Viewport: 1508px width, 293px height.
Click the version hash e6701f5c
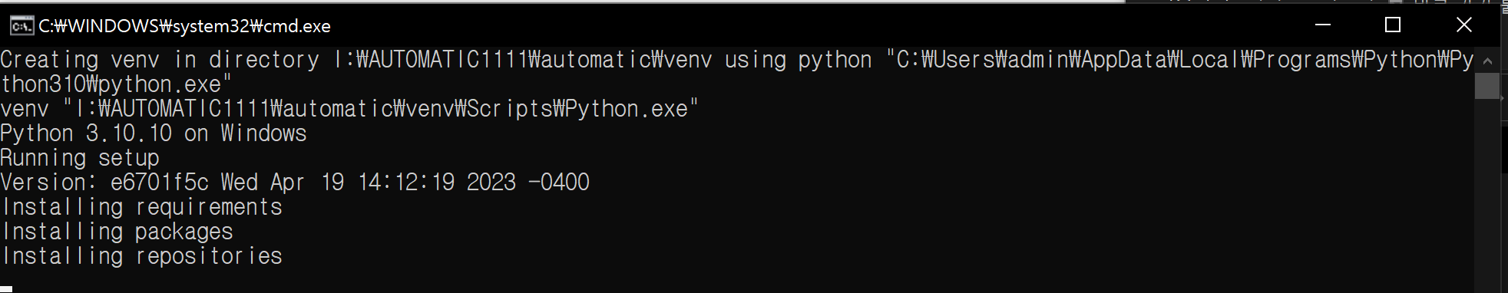coord(160,183)
